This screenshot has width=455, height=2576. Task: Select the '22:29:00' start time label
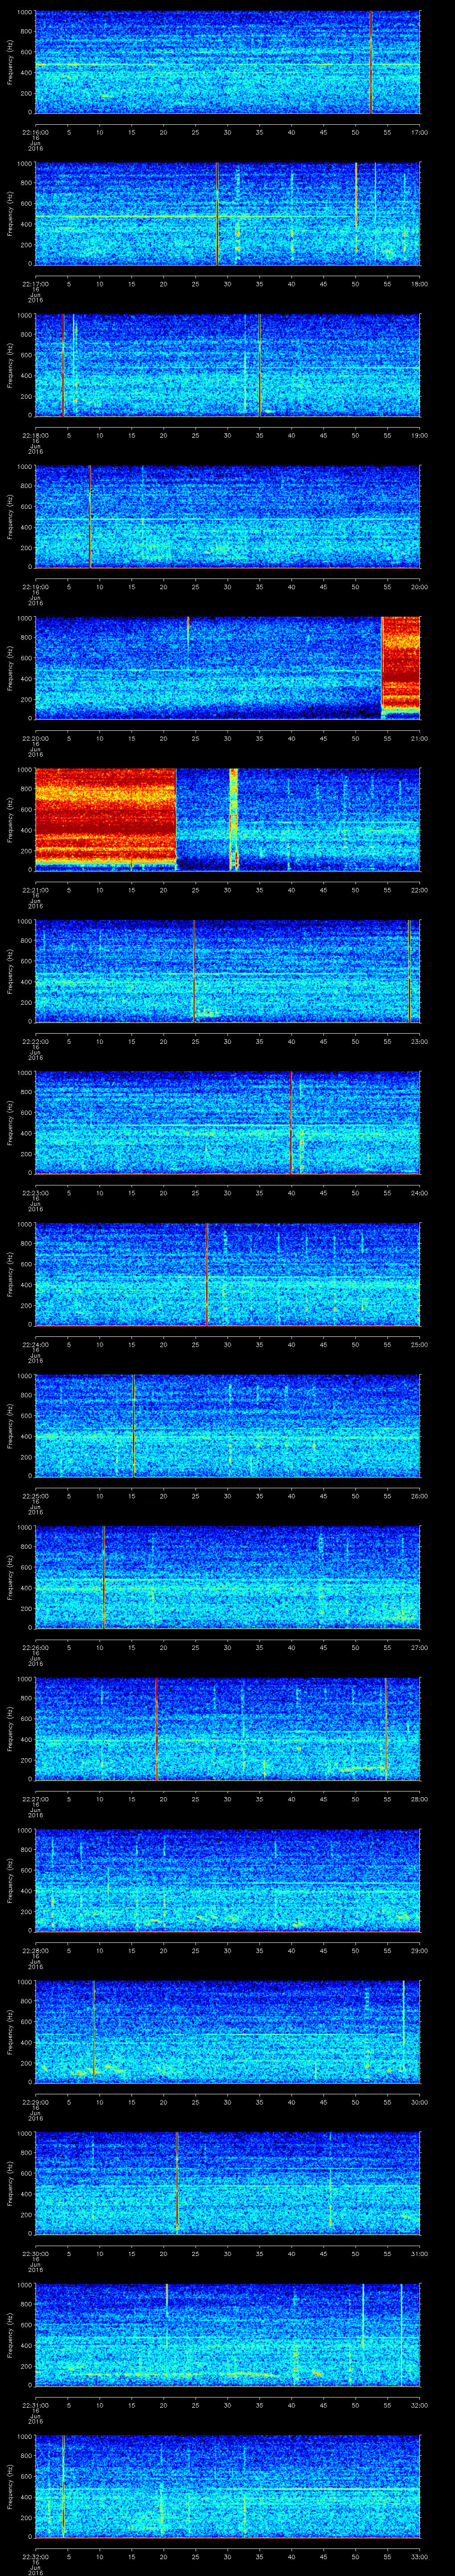click(x=35, y=2101)
